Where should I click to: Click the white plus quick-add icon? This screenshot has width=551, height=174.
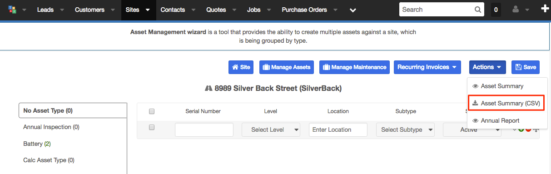[545, 9]
